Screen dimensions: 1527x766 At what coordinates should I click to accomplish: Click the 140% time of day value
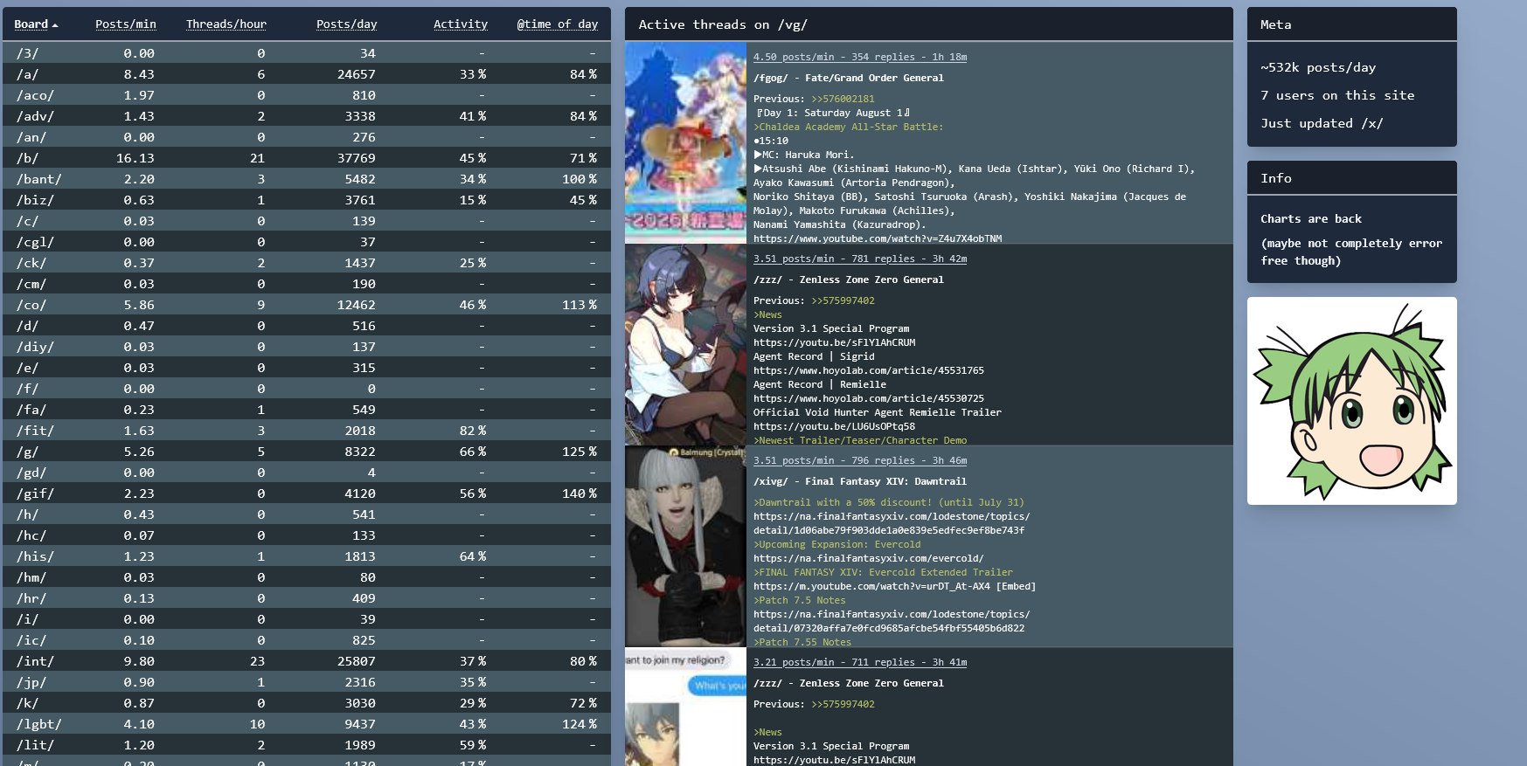click(x=580, y=493)
